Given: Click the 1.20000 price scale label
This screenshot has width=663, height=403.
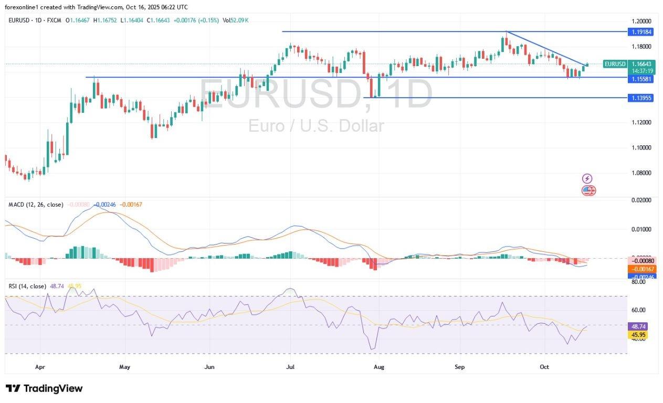Looking at the screenshot, I should click(640, 22).
